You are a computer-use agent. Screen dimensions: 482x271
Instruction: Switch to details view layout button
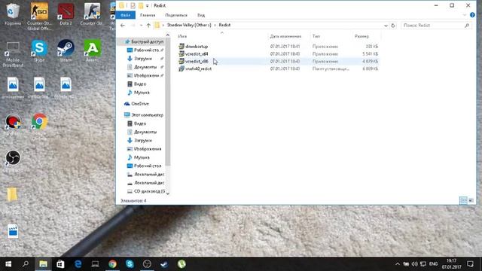coord(463,201)
